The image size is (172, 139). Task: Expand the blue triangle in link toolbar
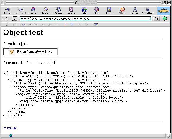click(96, 24)
